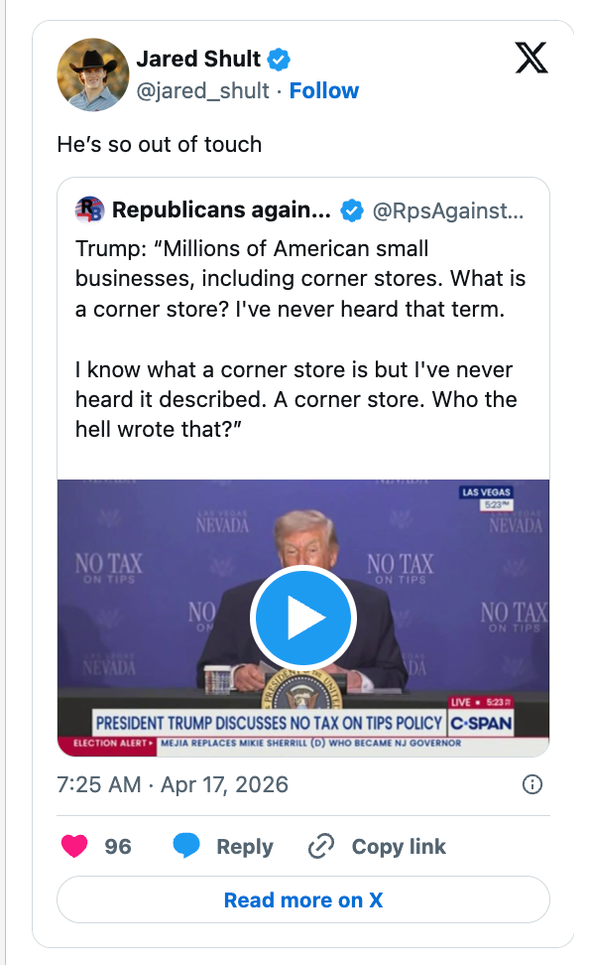
Task: Click the Copy link chain icon
Action: coord(319,846)
